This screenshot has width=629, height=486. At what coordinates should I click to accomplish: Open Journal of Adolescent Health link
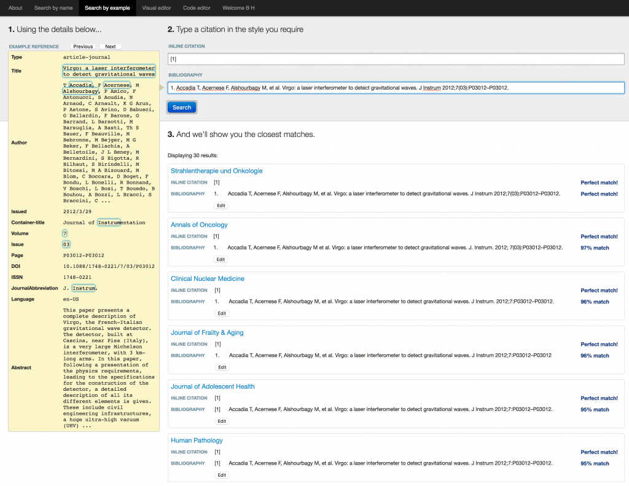213,386
